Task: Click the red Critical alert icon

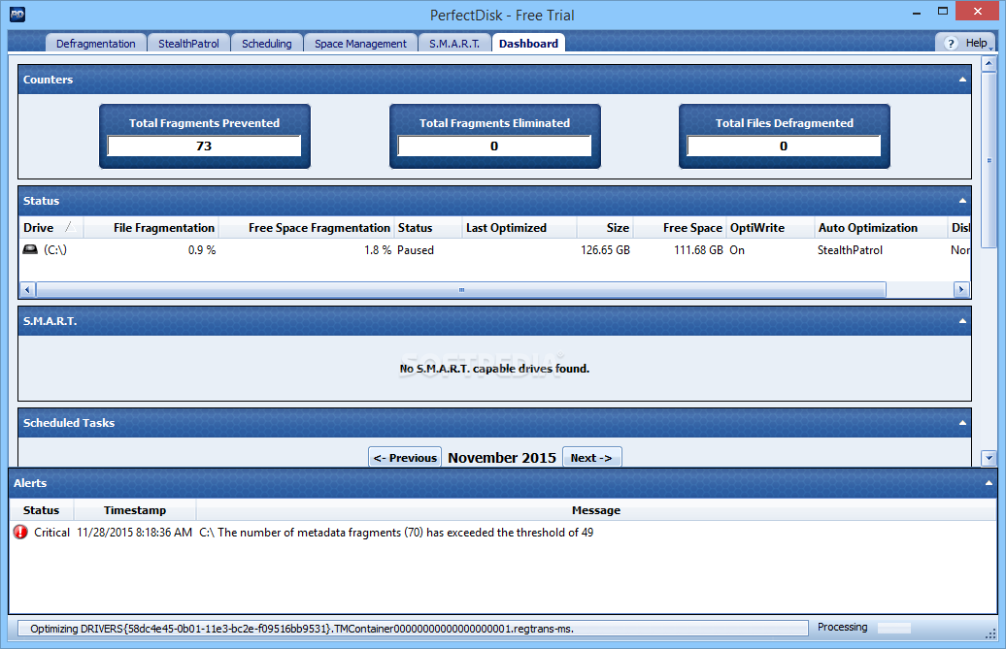Action: (20, 532)
